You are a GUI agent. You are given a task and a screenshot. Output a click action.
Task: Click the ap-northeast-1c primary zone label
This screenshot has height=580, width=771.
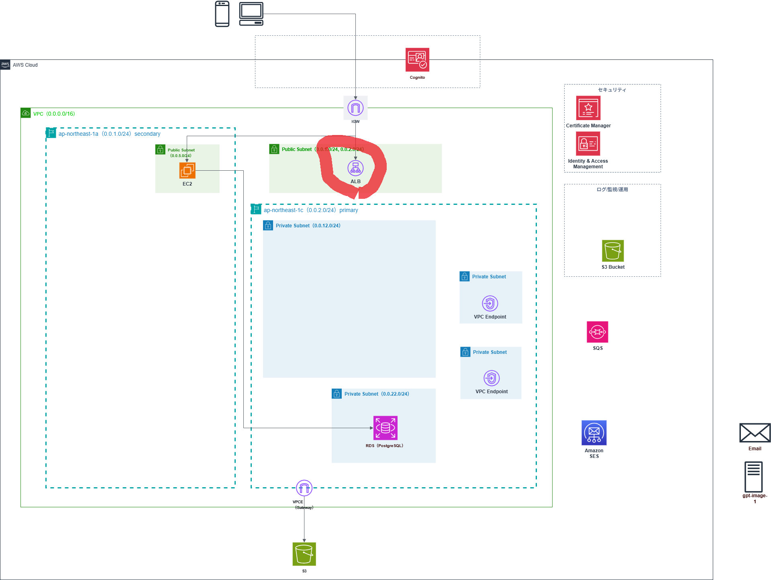pyautogui.click(x=310, y=210)
